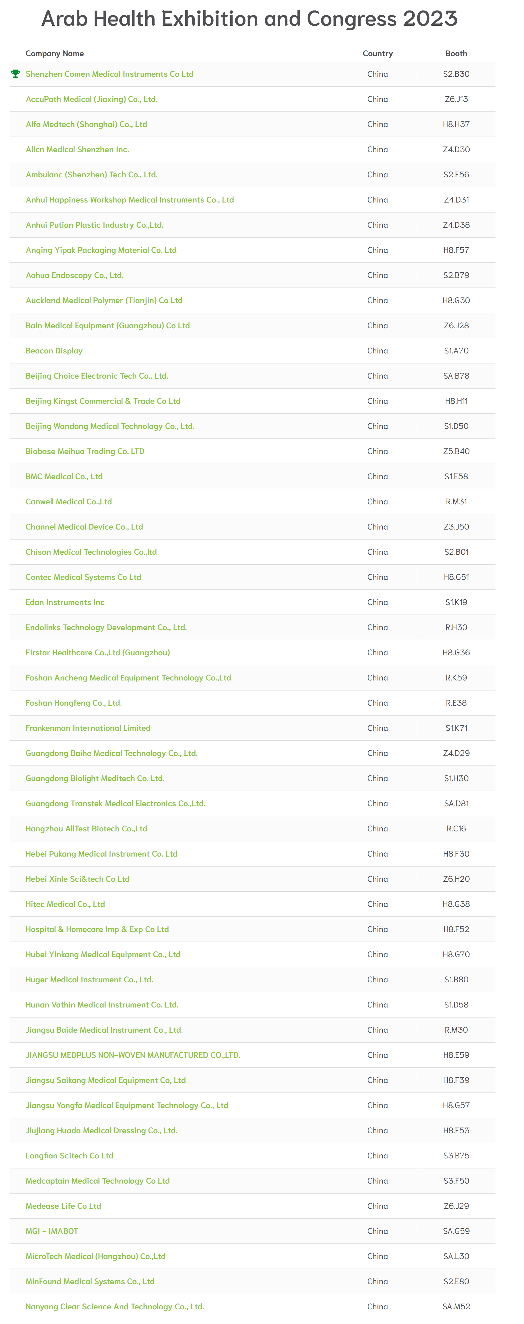Image resolution: width=524 pixels, height=1324 pixels.
Task: Select Beacon Display exhibitor link
Action: point(54,351)
